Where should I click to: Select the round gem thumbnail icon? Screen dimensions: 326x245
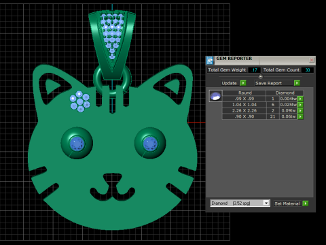(215, 96)
